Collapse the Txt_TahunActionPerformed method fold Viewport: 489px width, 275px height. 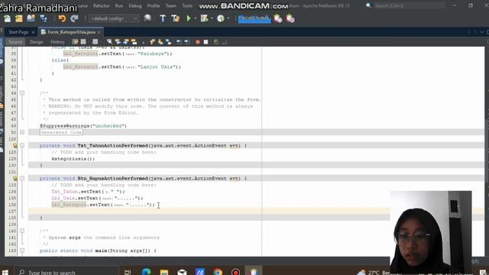click(x=22, y=145)
